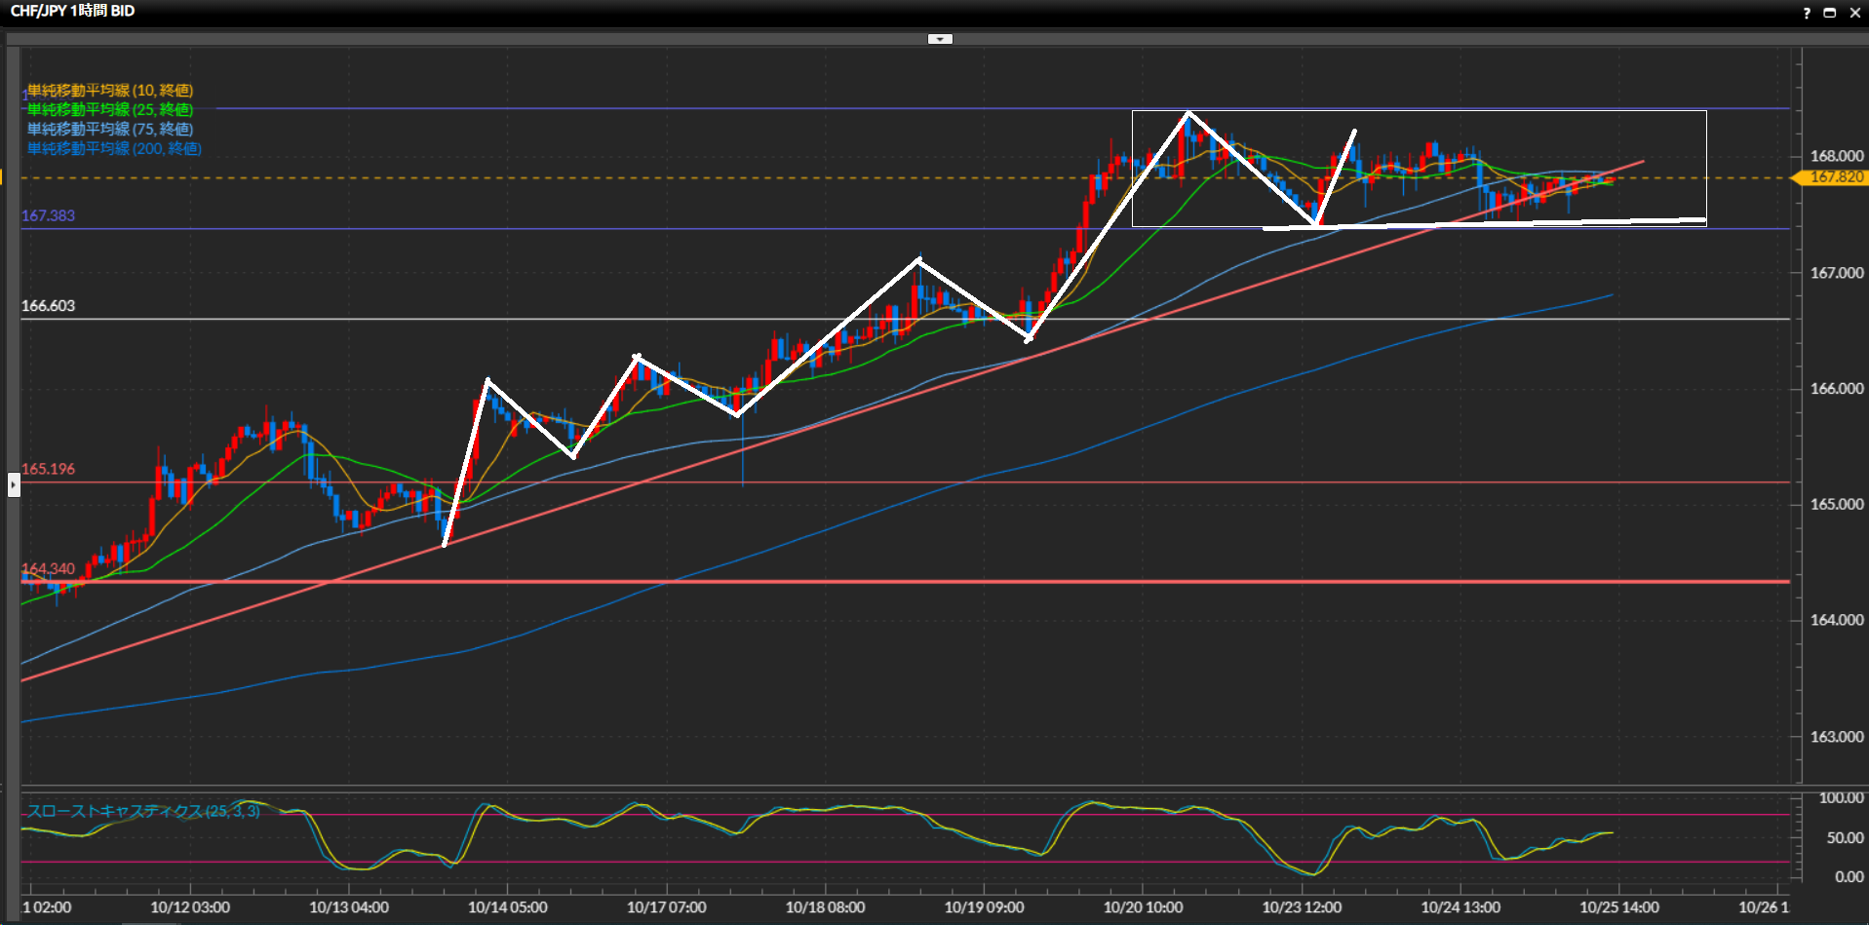Maximize the CHF/JPY chart window
This screenshot has width=1869, height=925.
(1829, 13)
